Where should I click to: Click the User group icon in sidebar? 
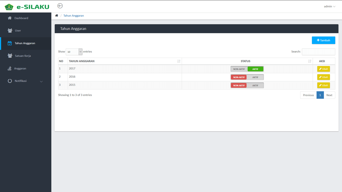(10, 30)
